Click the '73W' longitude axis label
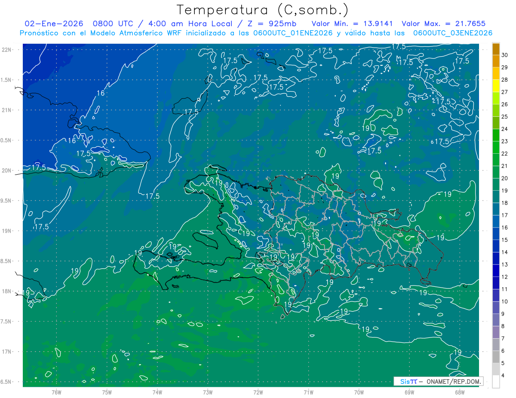This screenshot has height=398, width=516. (x=208, y=392)
